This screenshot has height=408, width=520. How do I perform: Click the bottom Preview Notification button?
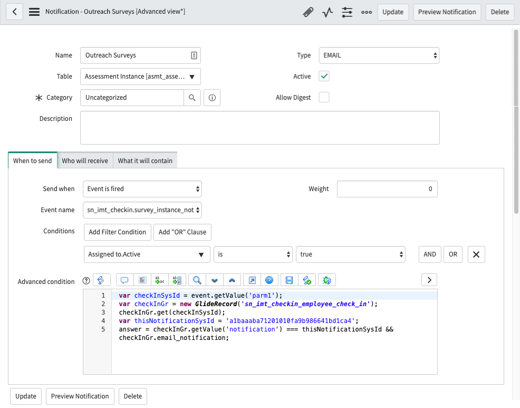tap(80, 396)
